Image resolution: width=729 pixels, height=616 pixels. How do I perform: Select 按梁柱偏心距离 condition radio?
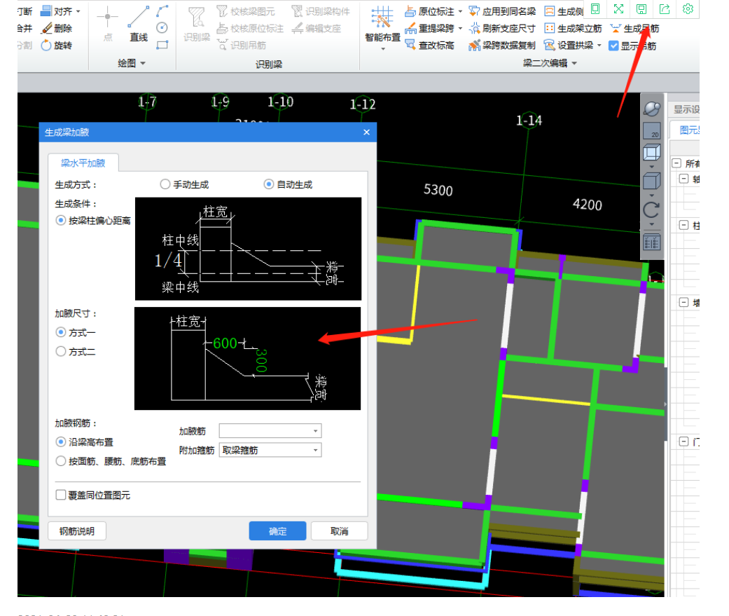coord(93,220)
